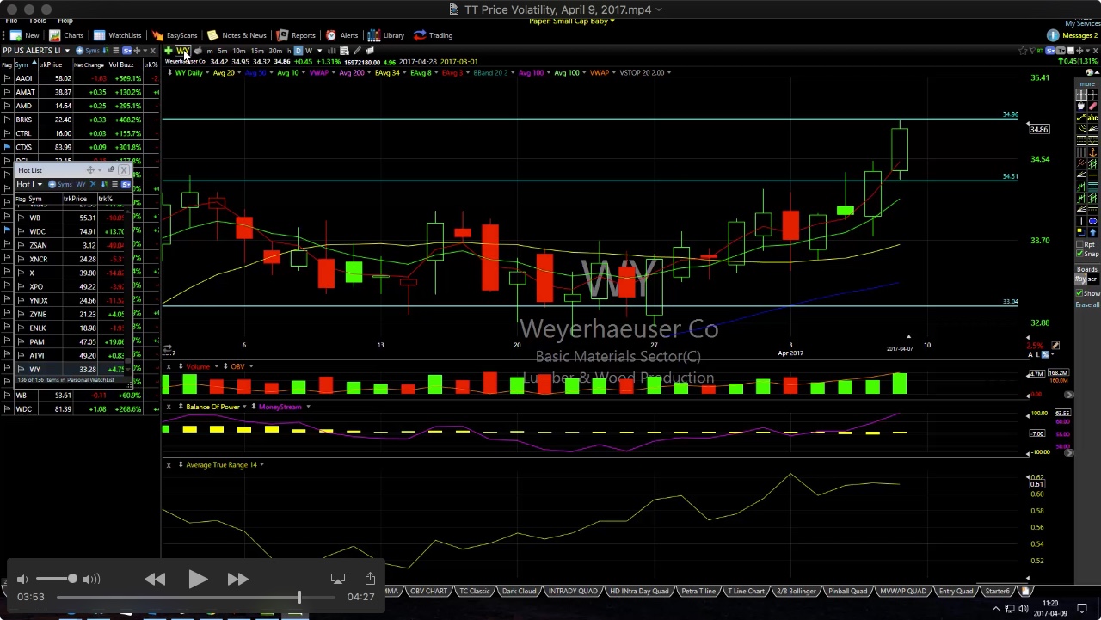The width and height of the screenshot is (1101, 620).
Task: Remove the Volume pane with x
Action: (169, 366)
